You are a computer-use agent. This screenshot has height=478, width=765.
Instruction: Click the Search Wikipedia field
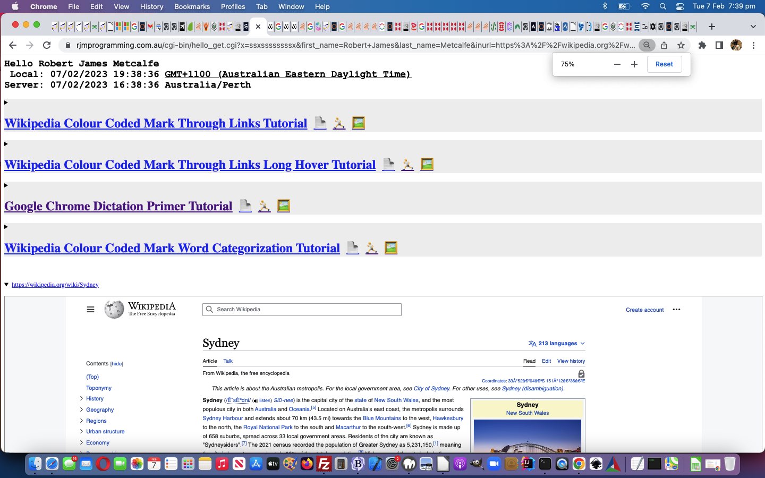(x=302, y=309)
